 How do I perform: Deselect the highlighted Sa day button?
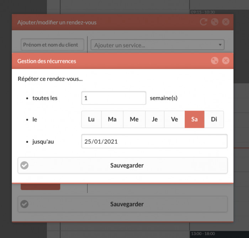click(194, 119)
